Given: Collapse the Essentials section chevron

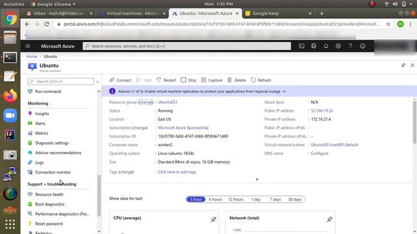Looking at the screenshot, I should 257,179.
